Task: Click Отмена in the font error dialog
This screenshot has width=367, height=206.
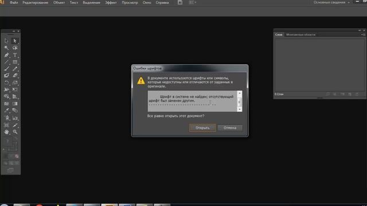Action: 230,128
